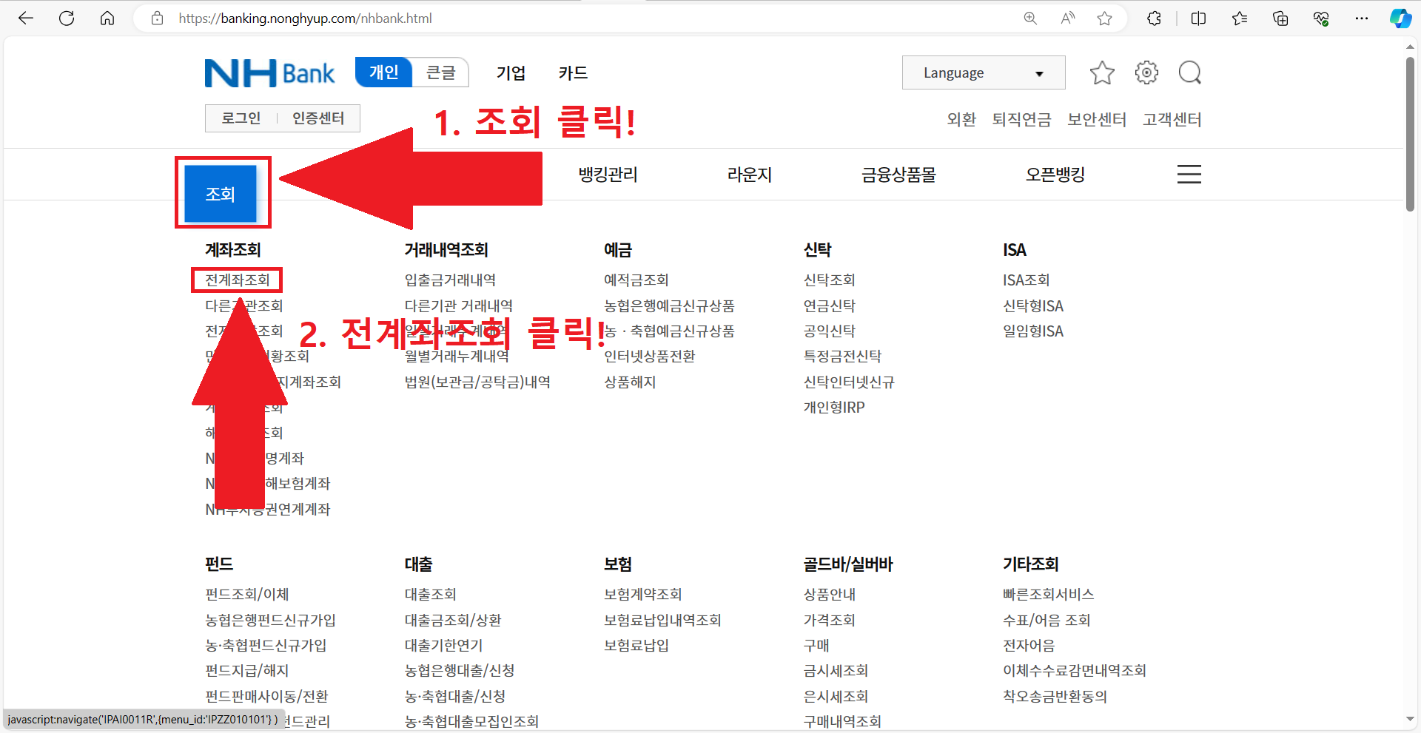Open the 뱅킹관리 main menu
The height and width of the screenshot is (733, 1421).
[608, 175]
